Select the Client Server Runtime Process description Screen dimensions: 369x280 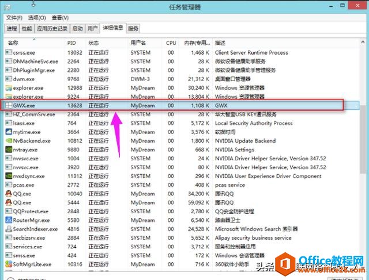[251, 52]
